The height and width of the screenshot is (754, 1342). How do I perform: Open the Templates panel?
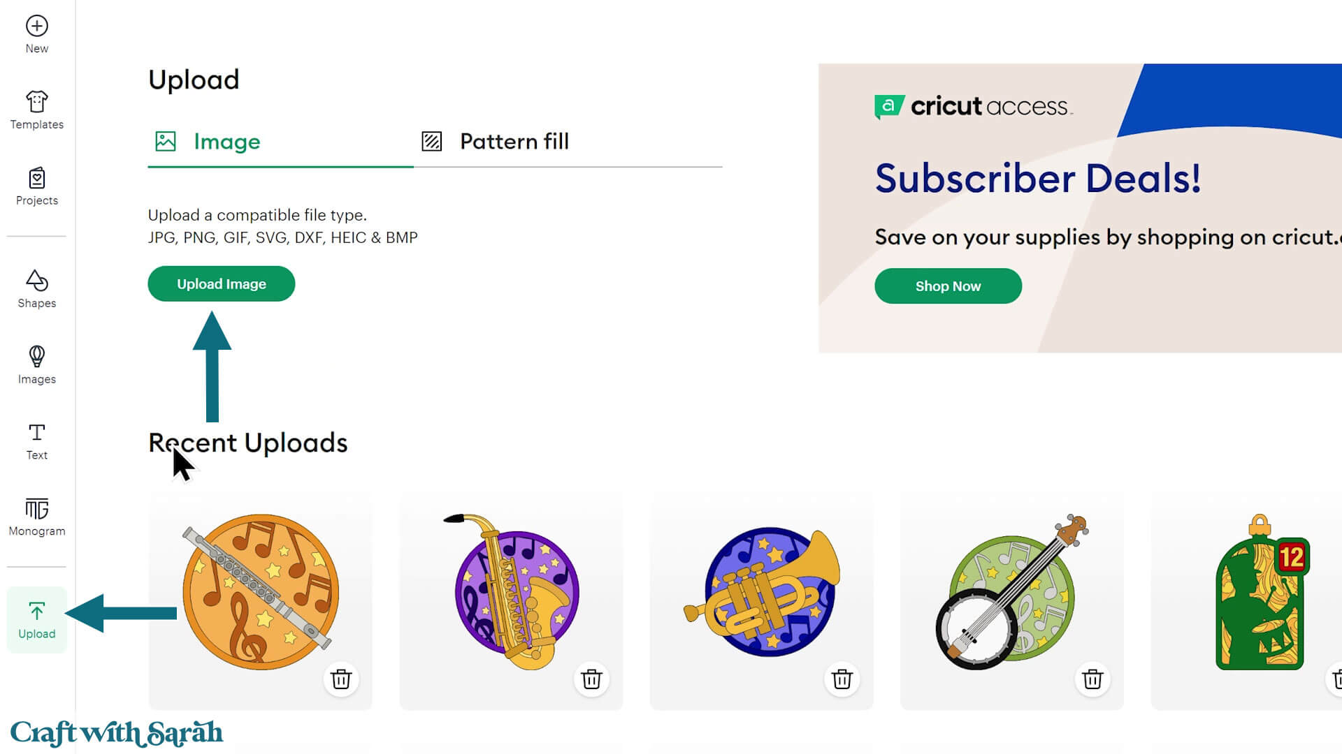[x=37, y=110]
